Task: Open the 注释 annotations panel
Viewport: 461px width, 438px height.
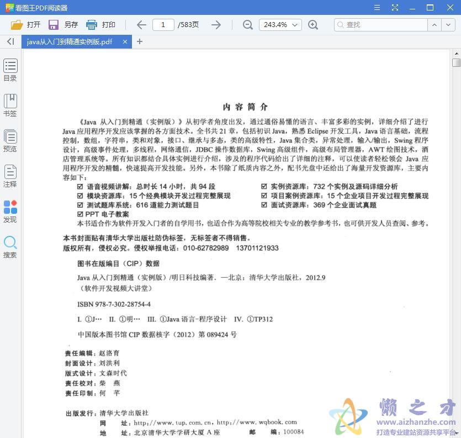Action: (10, 176)
